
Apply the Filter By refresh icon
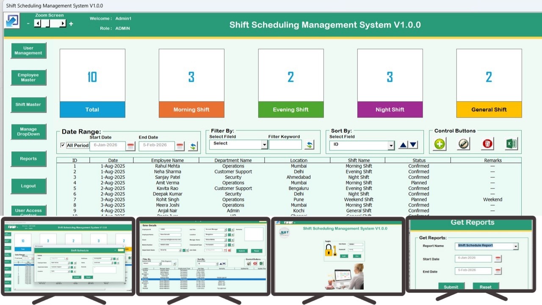click(x=310, y=145)
